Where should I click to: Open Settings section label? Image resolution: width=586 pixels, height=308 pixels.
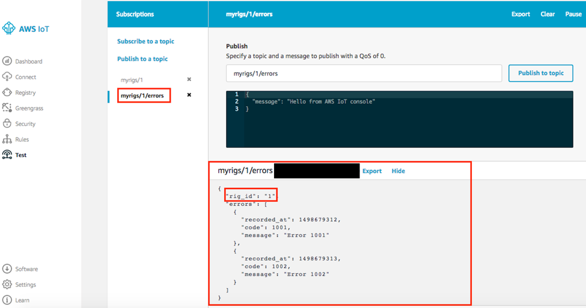tap(26, 285)
